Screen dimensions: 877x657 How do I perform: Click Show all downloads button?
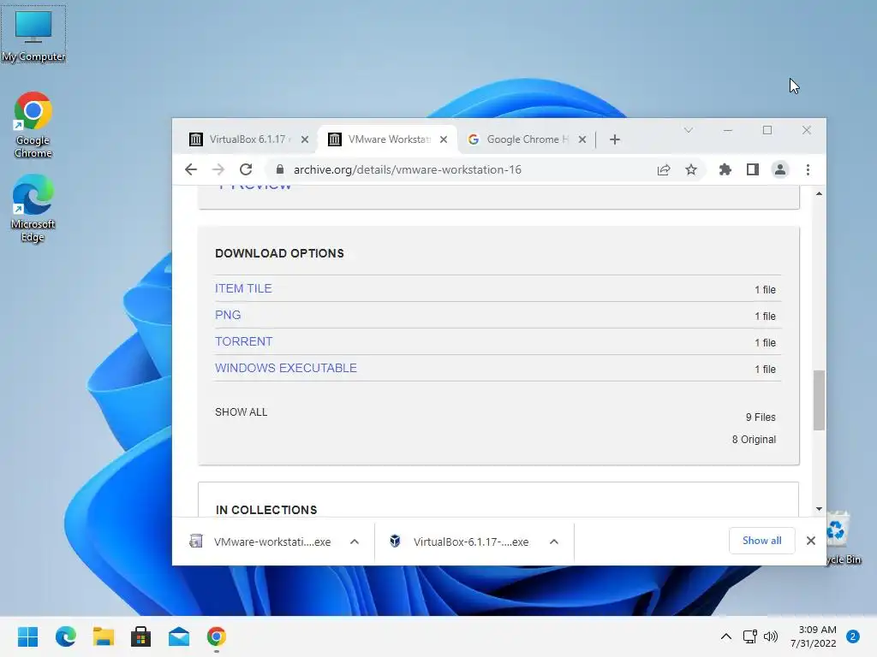(761, 541)
